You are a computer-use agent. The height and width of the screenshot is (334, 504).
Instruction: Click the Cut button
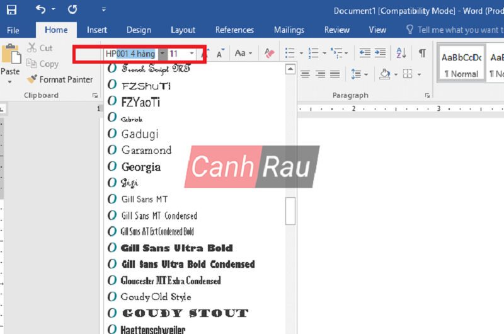[x=40, y=48]
